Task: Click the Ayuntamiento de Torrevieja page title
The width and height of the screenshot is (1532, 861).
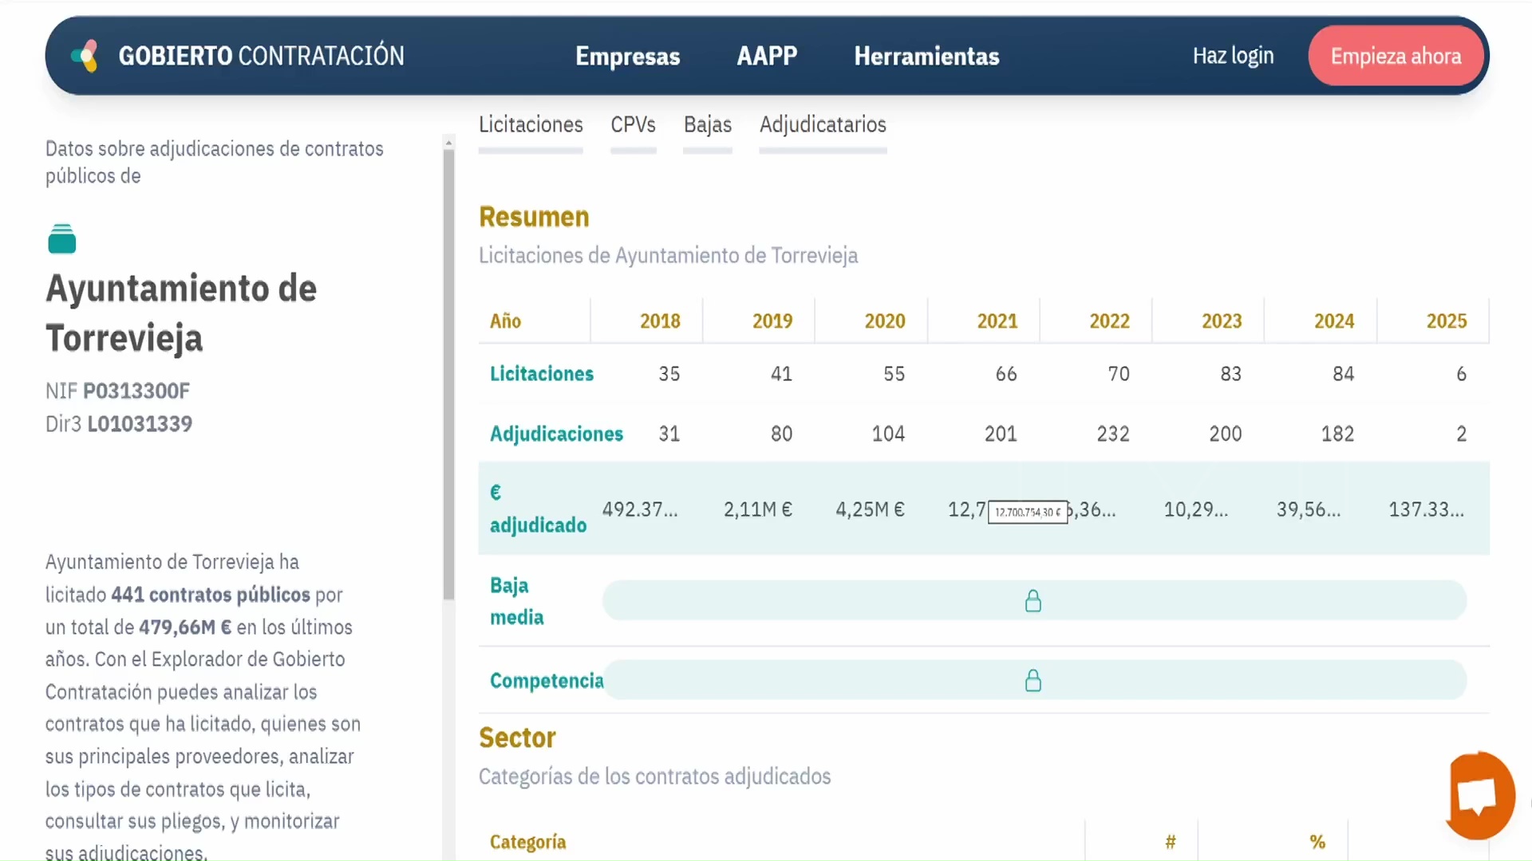Action: [x=181, y=313]
